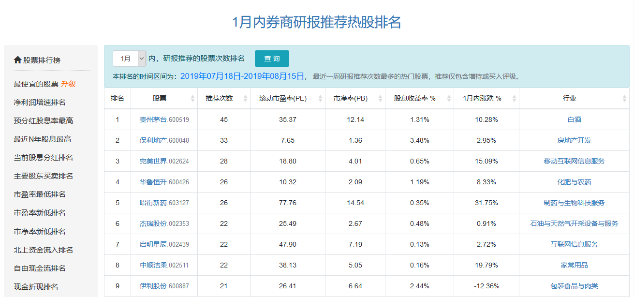Image resolution: width=634 pixels, height=297 pixels.
Task: Click 股票排行榜 sidebar heading
Action: pyautogui.click(x=42, y=60)
